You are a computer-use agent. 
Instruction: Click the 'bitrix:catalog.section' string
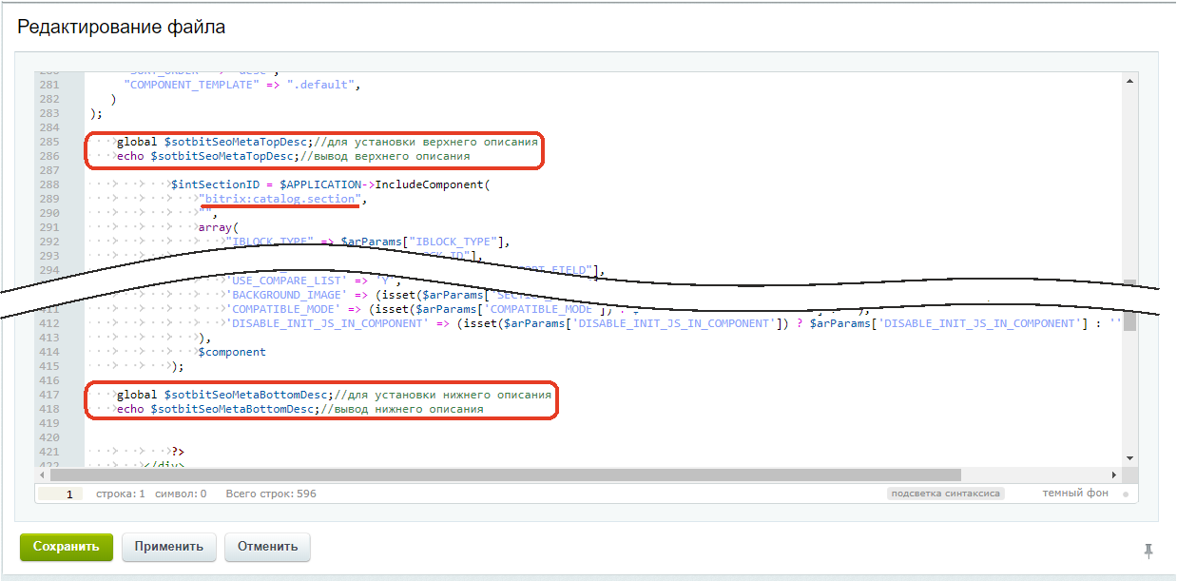click(x=282, y=199)
